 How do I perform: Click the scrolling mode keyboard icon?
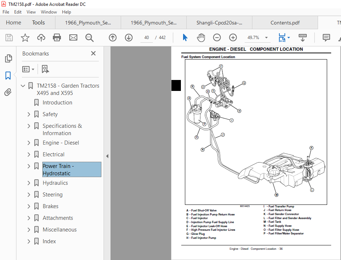pos(302,38)
